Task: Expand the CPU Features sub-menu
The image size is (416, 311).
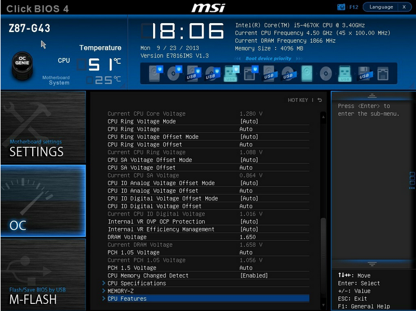Action: [x=206, y=299]
